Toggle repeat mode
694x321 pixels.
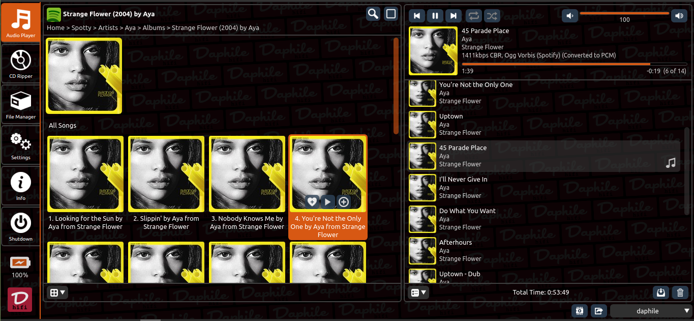click(473, 16)
